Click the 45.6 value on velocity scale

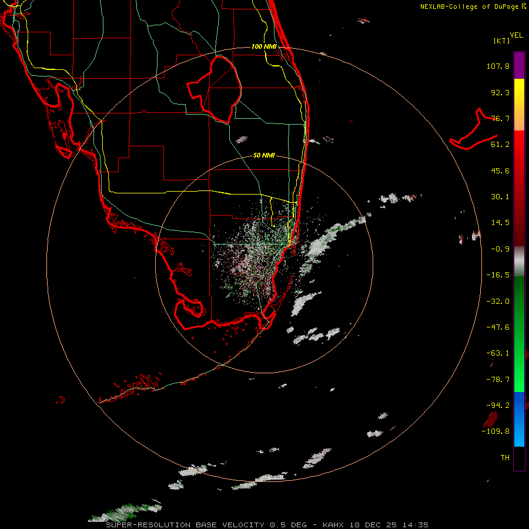click(x=500, y=170)
